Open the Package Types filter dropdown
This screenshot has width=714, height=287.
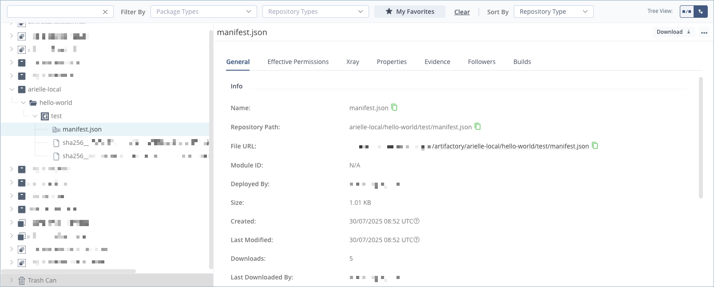click(x=204, y=12)
